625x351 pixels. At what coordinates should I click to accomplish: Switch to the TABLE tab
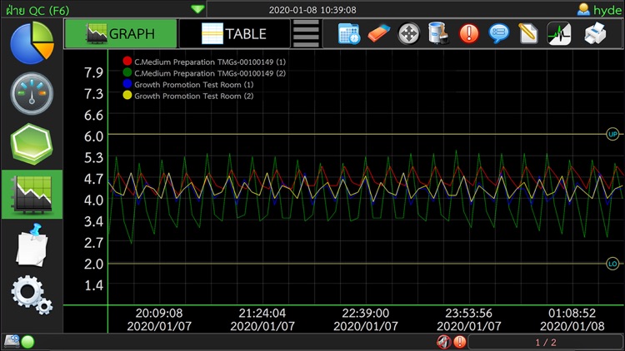(235, 34)
